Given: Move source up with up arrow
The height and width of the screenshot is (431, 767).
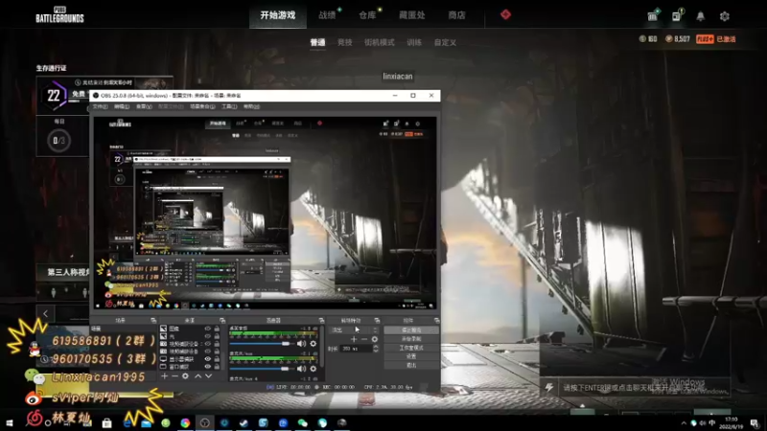Looking at the screenshot, I should [x=198, y=375].
